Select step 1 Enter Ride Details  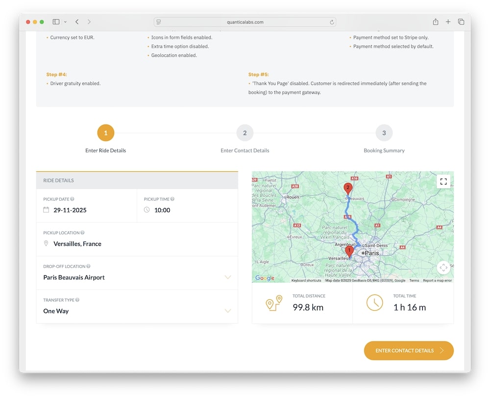pos(106,133)
